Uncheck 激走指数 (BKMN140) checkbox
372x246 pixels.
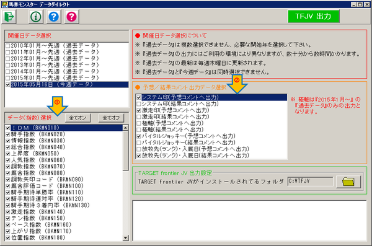pos(8,212)
